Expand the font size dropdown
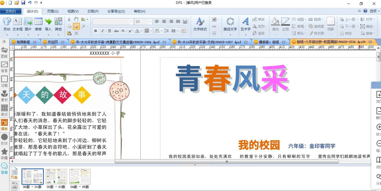The width and height of the screenshot is (381, 191). (150, 21)
